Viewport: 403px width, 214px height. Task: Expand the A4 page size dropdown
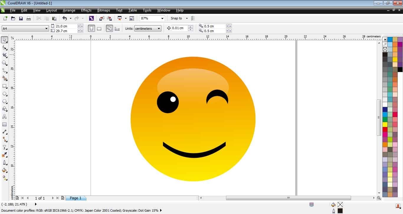pyautogui.click(x=46, y=29)
